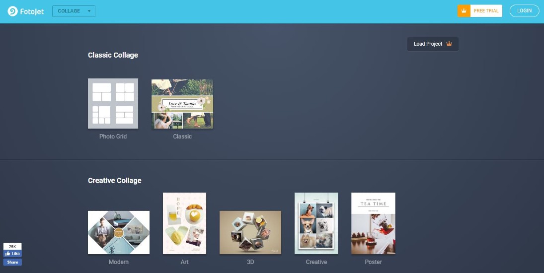Screen dimensions: 544x273
Task: Open the COLLAGE dropdown menu
Action: coord(74,11)
